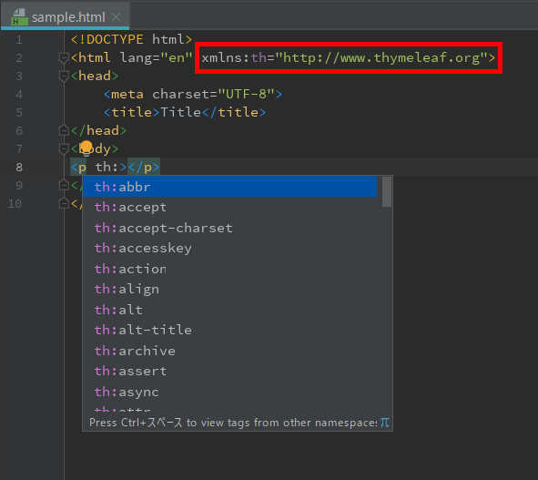Select th:abbr completion suggestion
Image resolution: width=538 pixels, height=480 pixels.
229,187
